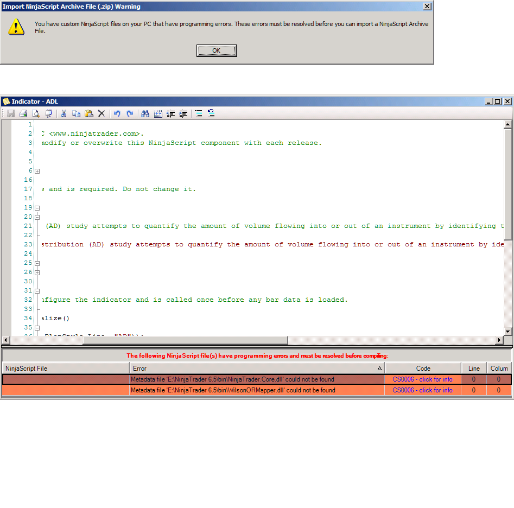The height and width of the screenshot is (508, 514).
Task: Expand collapsed code region at line 26
Action: point(37,272)
